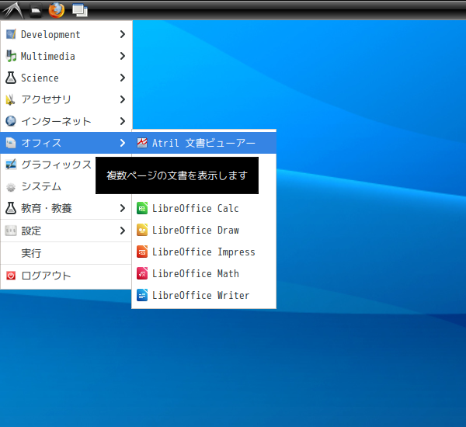Viewport: 466px width, 427px height.
Task: Click the Science flask icon
Action: pyautogui.click(x=11, y=78)
